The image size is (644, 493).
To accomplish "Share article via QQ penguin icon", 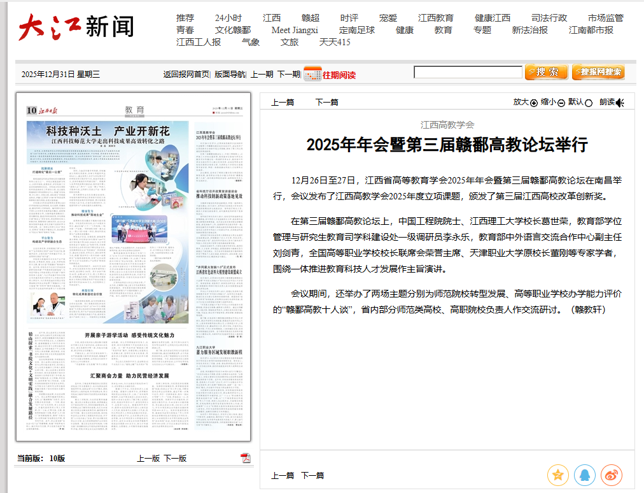I will point(585,475).
